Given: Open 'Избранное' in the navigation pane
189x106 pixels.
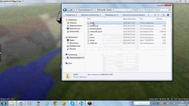Looking at the screenshot, I should 72,20.
